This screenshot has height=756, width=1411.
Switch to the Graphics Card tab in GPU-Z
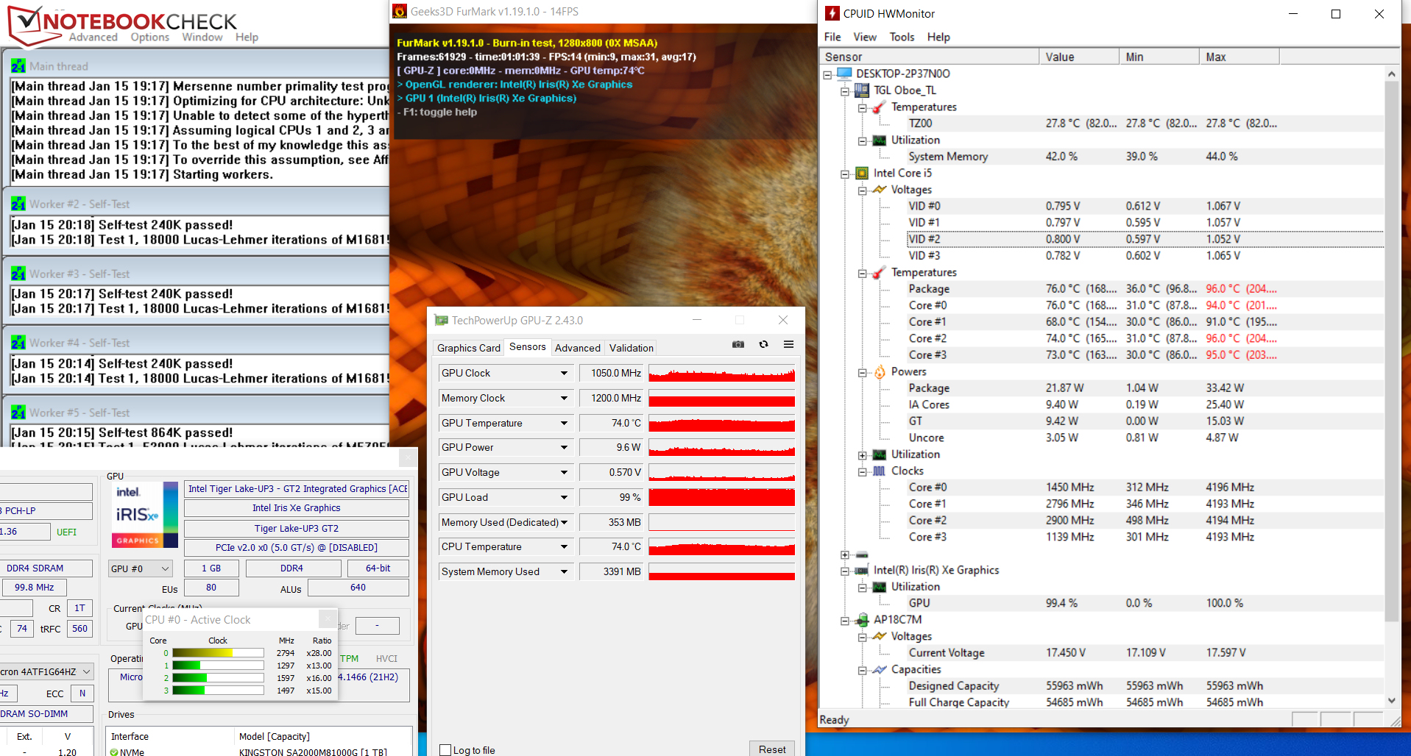tap(469, 348)
